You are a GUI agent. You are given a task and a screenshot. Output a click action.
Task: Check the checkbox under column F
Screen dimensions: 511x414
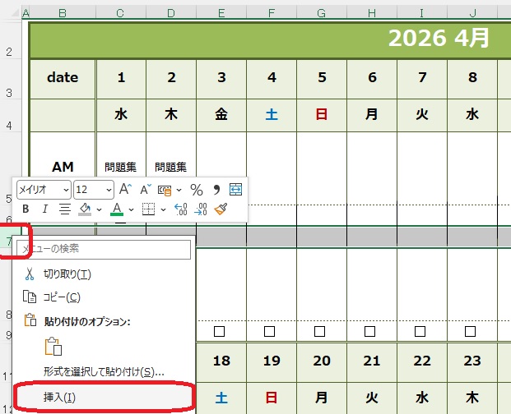269,331
